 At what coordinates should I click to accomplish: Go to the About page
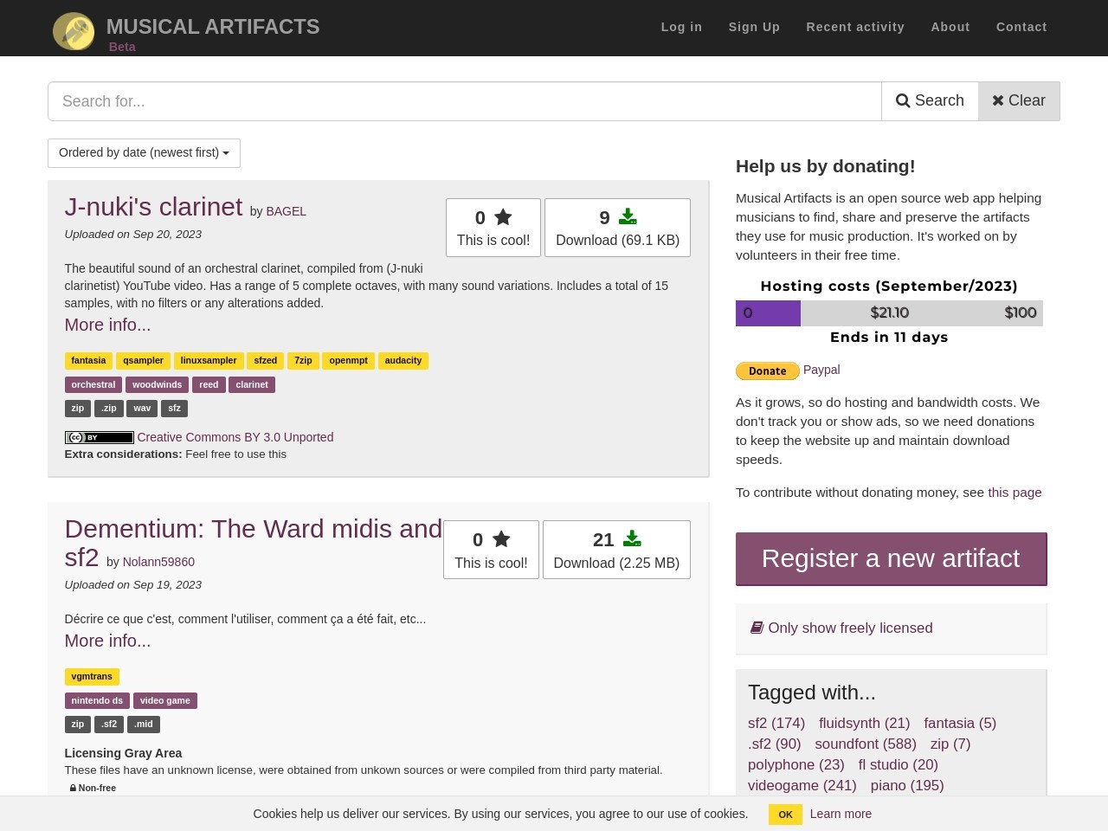(950, 28)
